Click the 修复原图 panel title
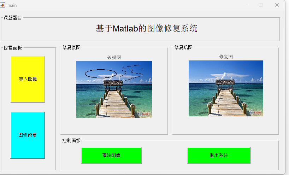 tap(71, 47)
